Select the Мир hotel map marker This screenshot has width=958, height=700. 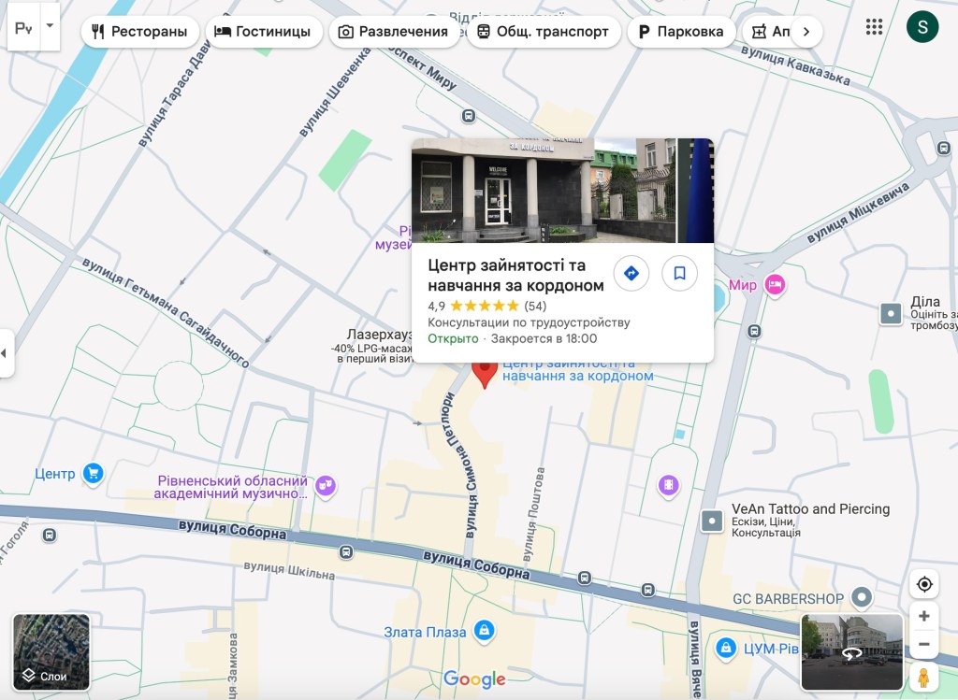pyautogui.click(x=774, y=285)
